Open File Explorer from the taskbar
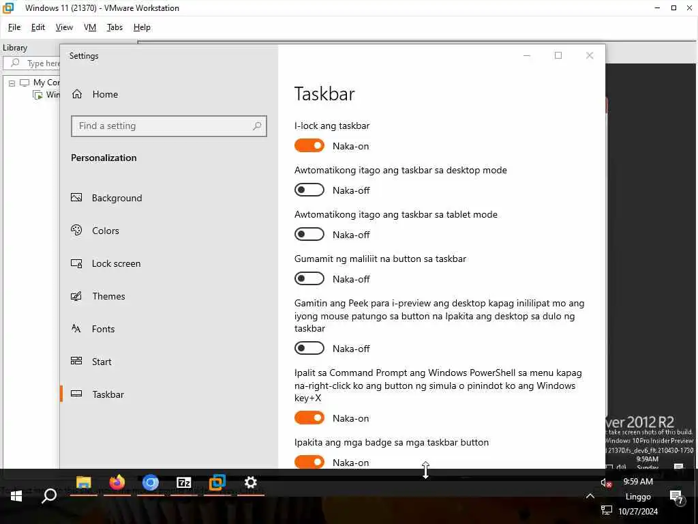698x524 pixels. click(83, 482)
